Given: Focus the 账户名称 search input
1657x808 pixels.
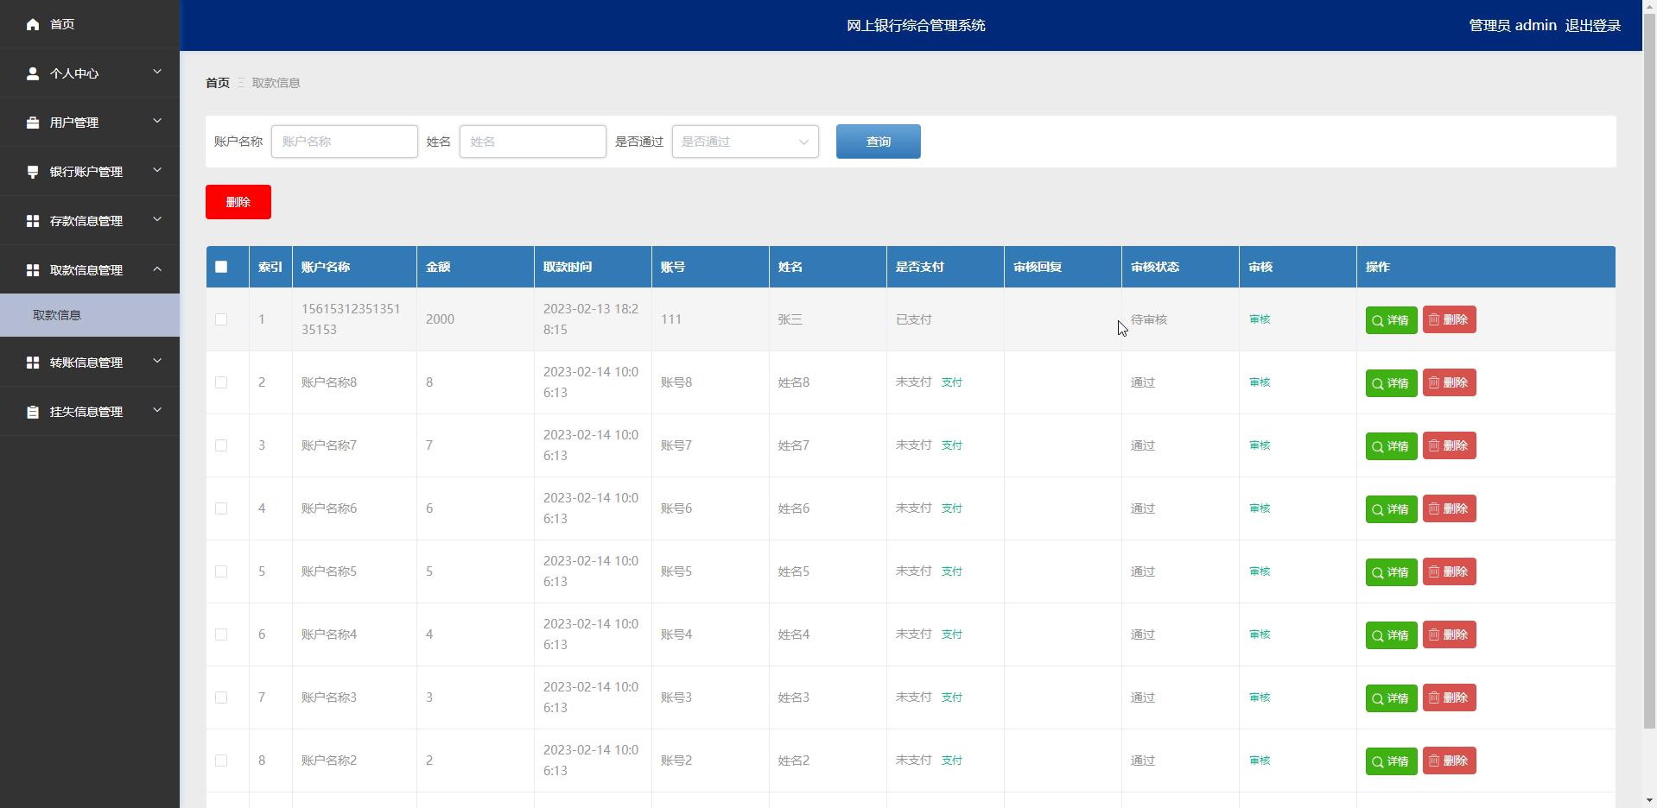Looking at the screenshot, I should coord(344,142).
